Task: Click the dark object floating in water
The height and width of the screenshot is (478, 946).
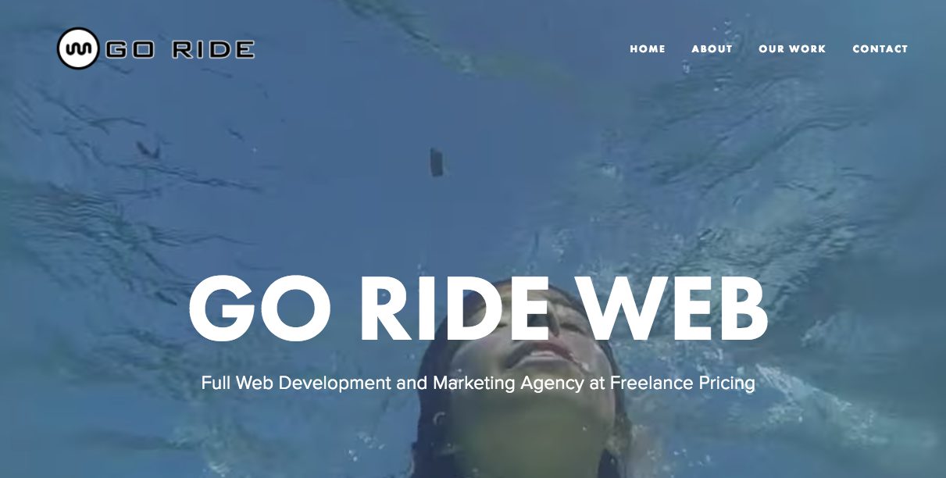Action: point(436,162)
